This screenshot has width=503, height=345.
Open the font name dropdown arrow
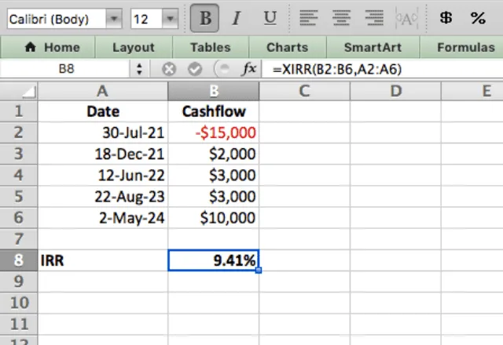(x=114, y=19)
